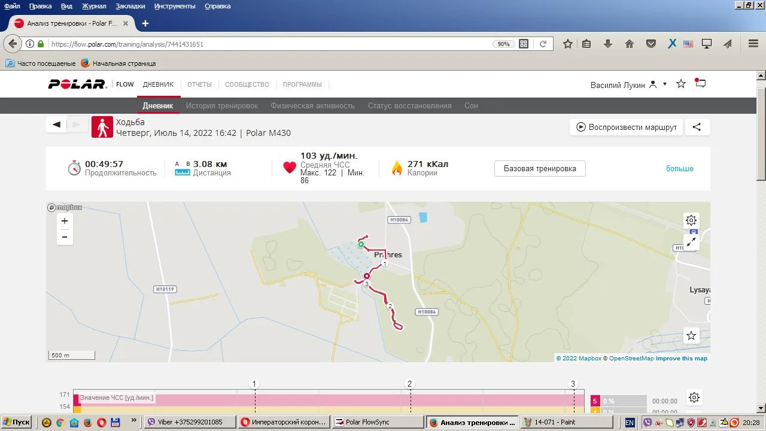The width and height of the screenshot is (766, 431).
Task: Switch to the Viber taskbar window
Action: (x=190, y=422)
